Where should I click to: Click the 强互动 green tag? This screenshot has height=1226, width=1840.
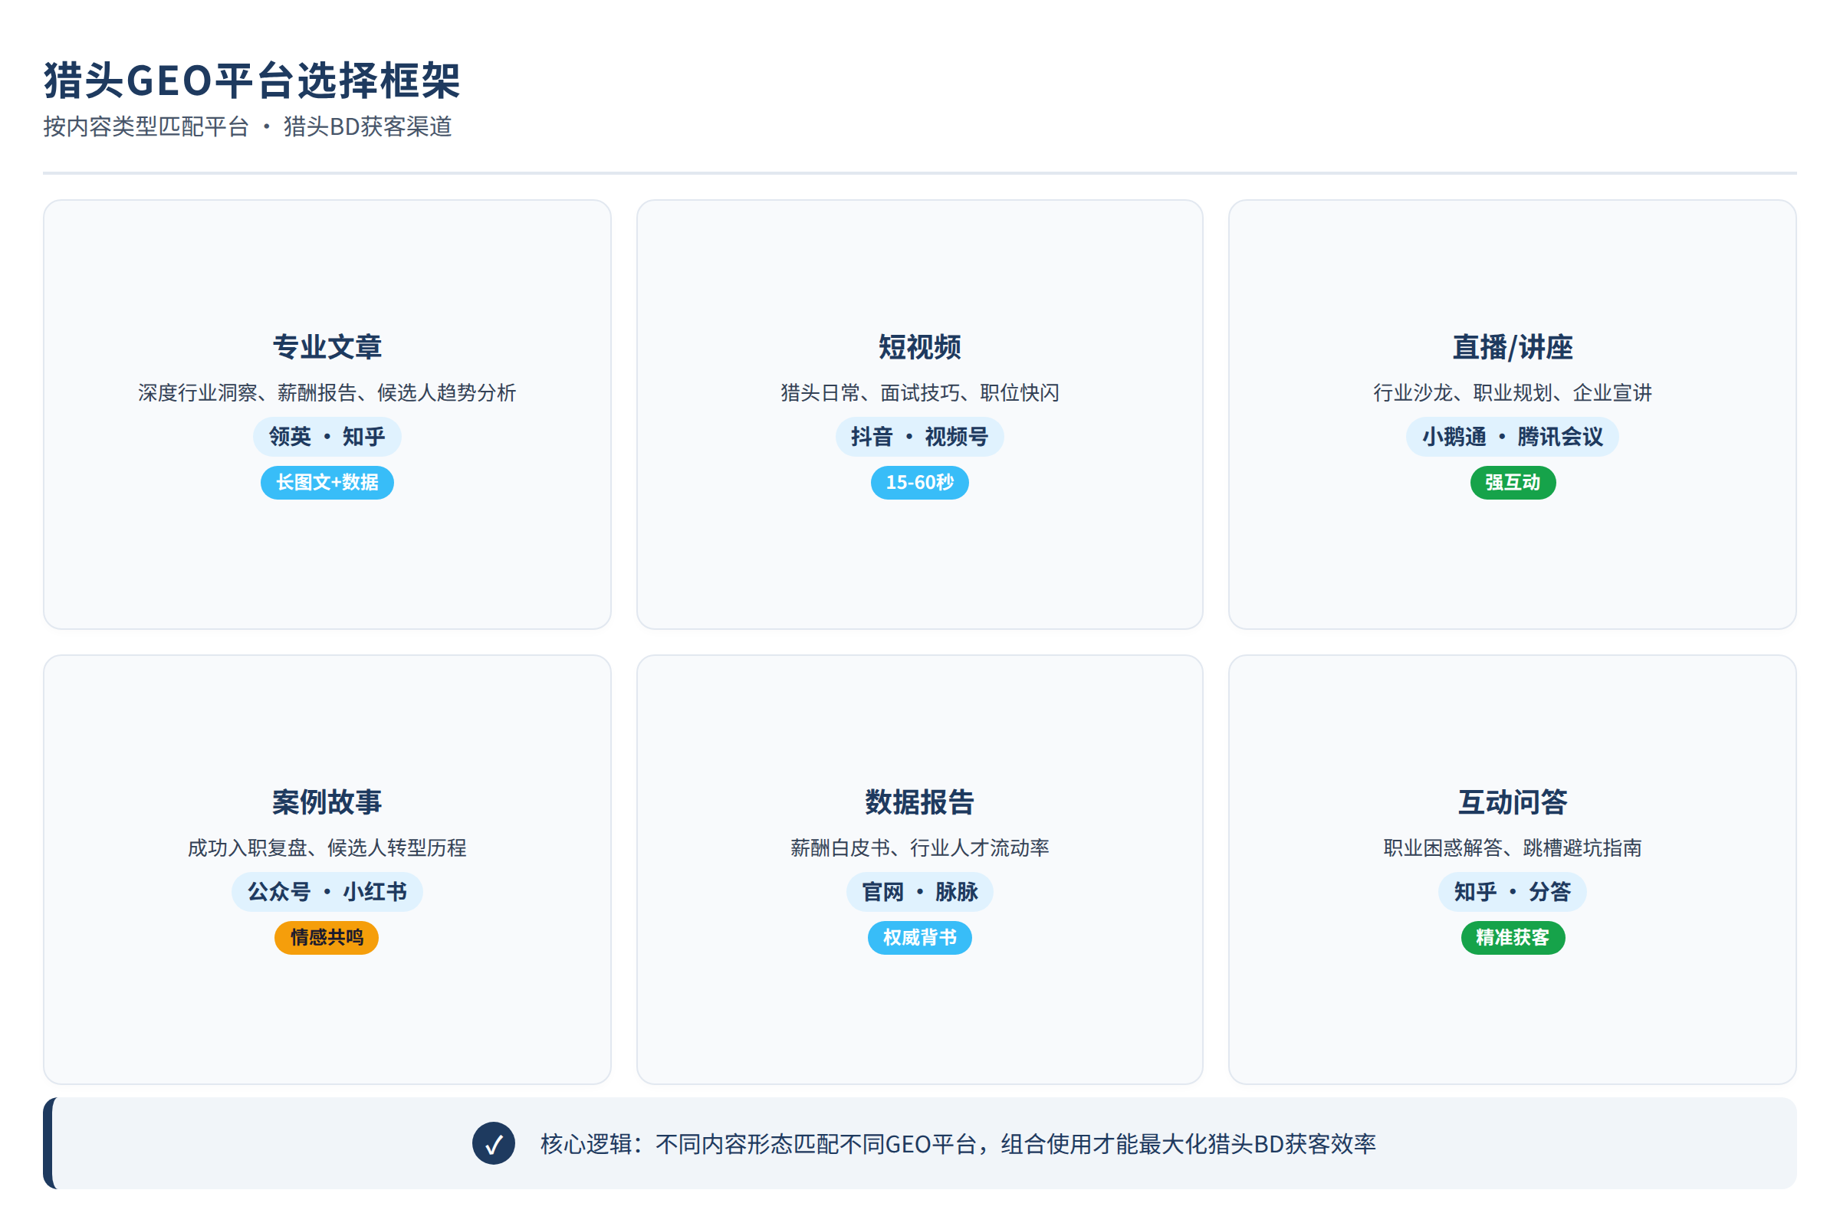tap(1512, 483)
